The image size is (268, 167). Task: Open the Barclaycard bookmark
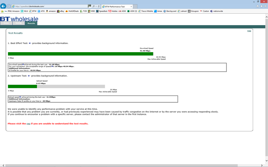tap(170, 11)
